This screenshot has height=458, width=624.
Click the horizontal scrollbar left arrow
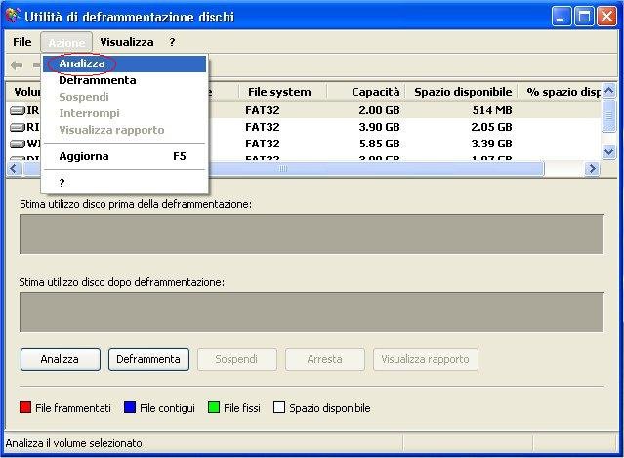(x=14, y=169)
